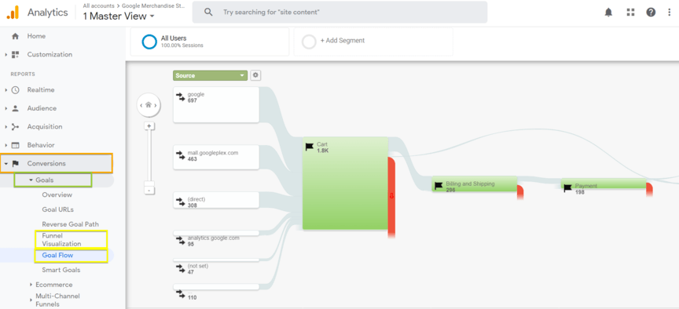Click the Conversions flag icon

tap(16, 163)
